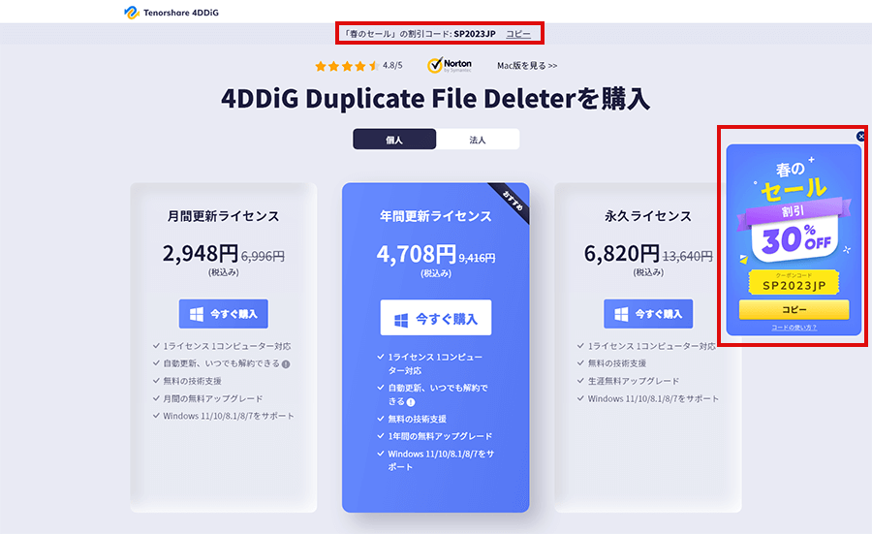The width and height of the screenshot is (872, 534).
Task: Click 月間の無料アップグレード feature text
Action: 213,399
